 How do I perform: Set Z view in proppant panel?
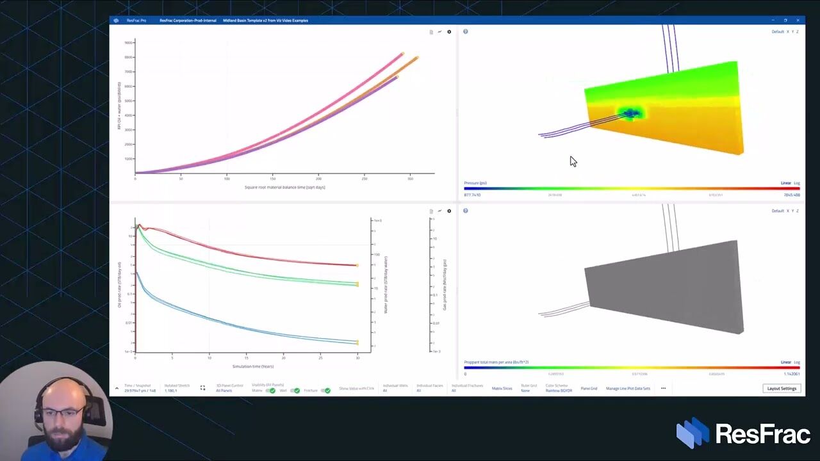[x=798, y=211]
